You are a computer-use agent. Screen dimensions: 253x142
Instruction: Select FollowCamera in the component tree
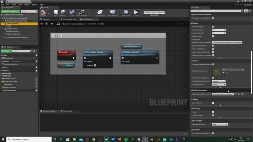pyautogui.click(x=13, y=32)
